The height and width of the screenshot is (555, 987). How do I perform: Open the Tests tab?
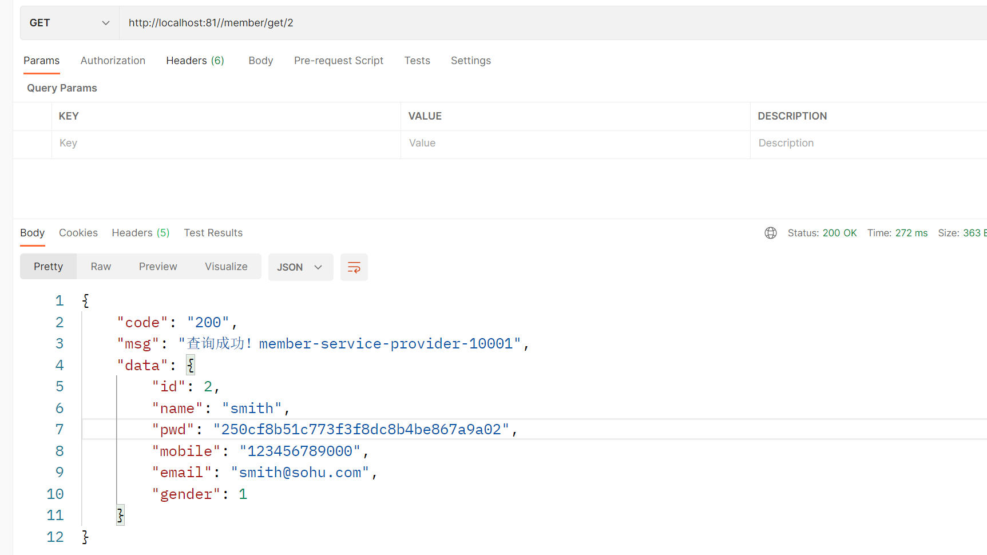(417, 61)
